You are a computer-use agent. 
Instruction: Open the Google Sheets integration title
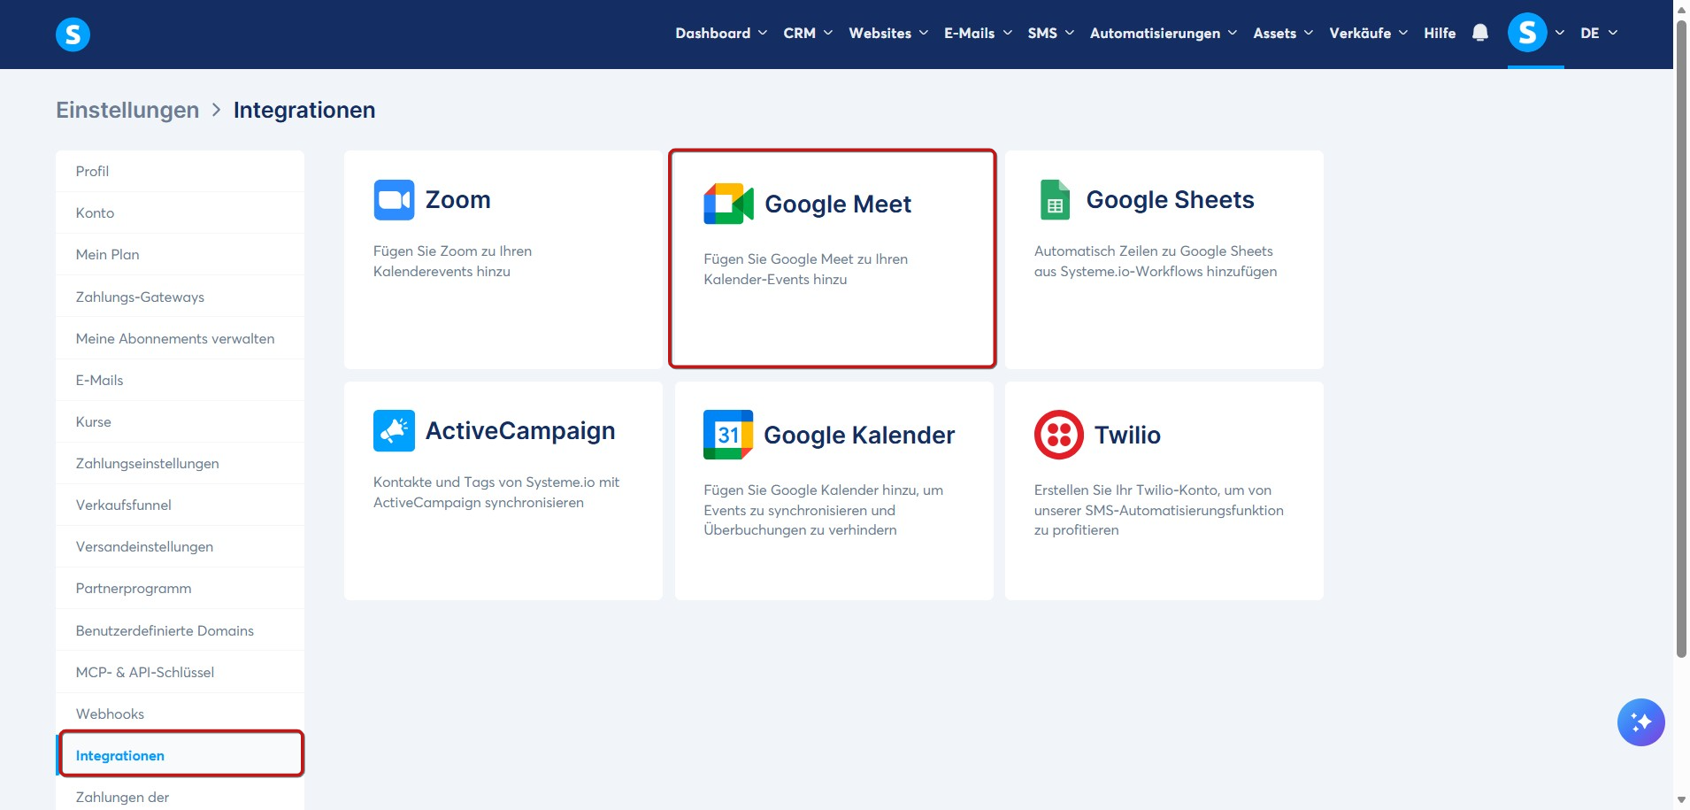1170,200
